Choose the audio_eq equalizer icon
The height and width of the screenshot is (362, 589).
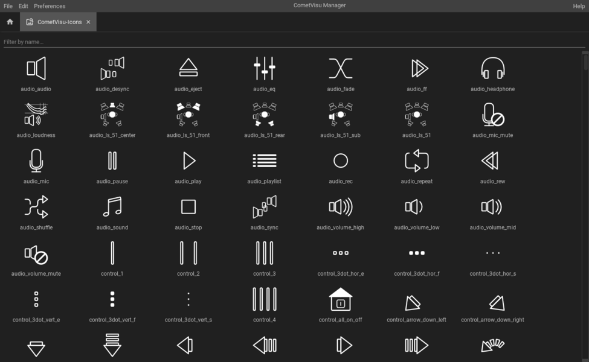pos(265,68)
